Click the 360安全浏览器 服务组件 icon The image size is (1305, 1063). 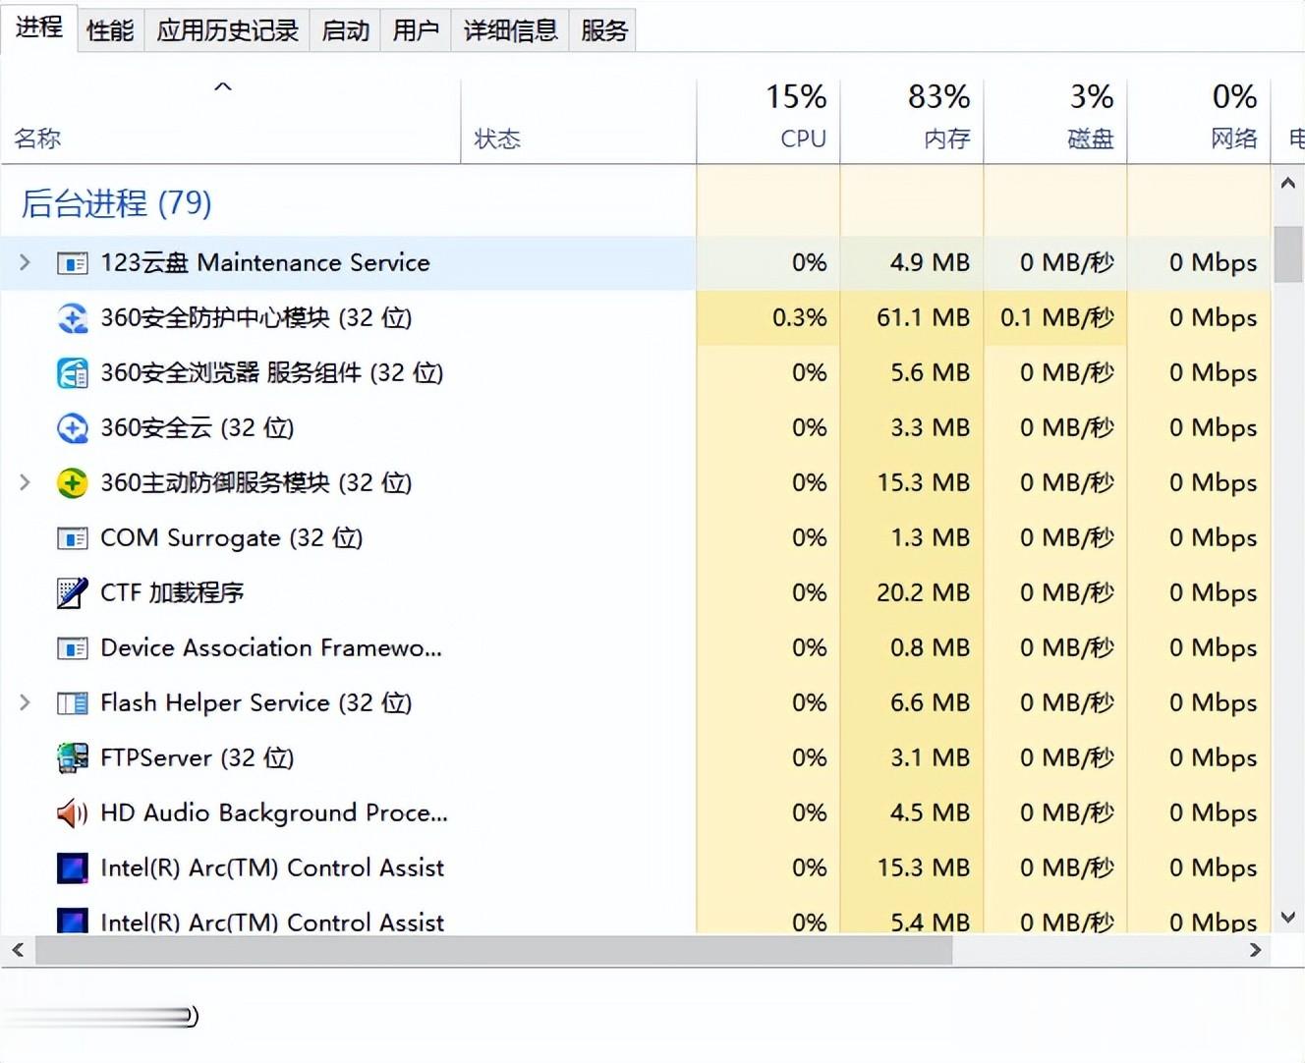pyautogui.click(x=72, y=373)
